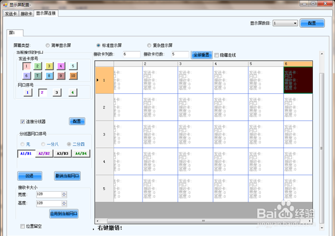Click the 宽度 value field
The width and height of the screenshot is (335, 236).
pos(49,194)
